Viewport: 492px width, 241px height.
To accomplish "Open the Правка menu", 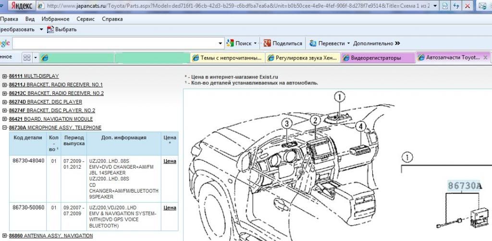I will click(9, 19).
